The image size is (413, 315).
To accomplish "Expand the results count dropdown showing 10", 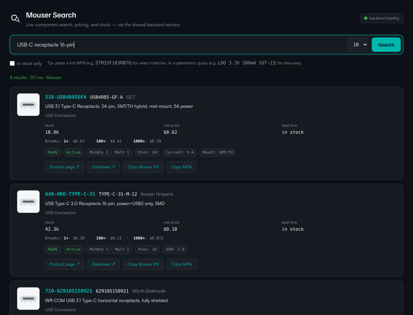I will pyautogui.click(x=358, y=45).
